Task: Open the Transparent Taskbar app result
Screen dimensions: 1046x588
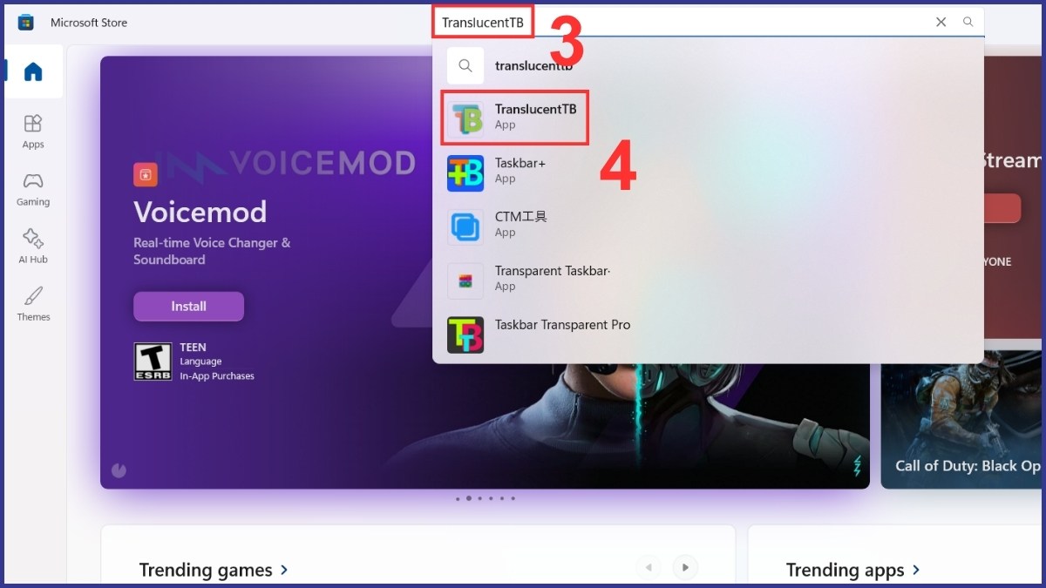Action: pos(708,280)
